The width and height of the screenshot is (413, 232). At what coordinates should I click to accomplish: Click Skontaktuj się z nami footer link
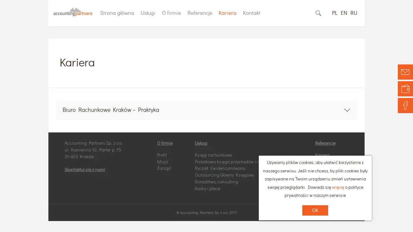tap(85, 169)
